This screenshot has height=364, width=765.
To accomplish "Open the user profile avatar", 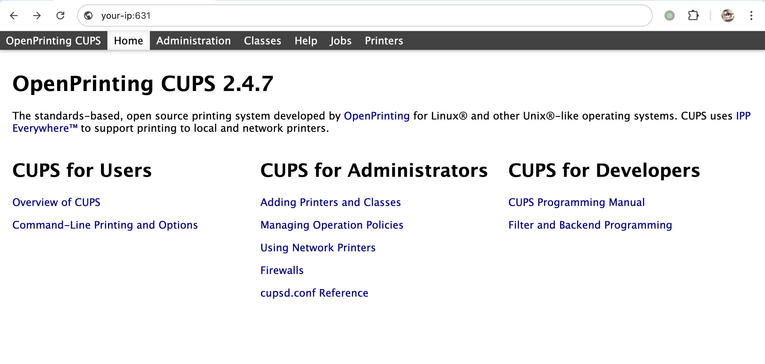I will click(728, 16).
